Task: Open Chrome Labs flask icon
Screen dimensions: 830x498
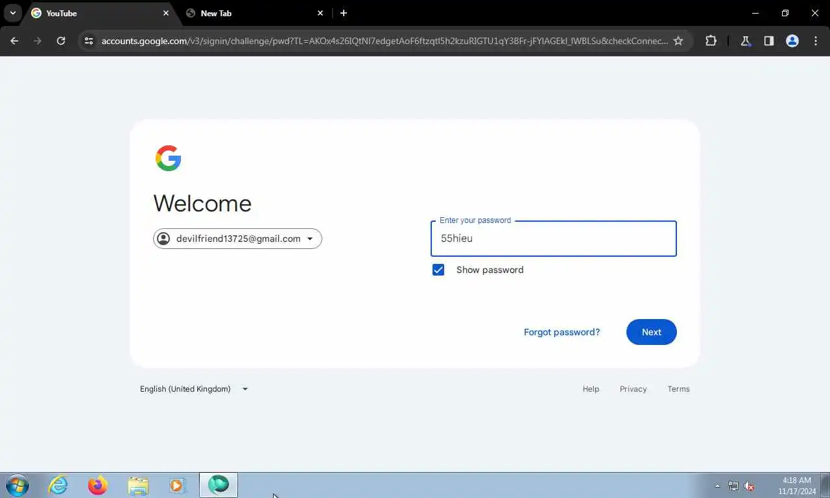Action: [746, 41]
